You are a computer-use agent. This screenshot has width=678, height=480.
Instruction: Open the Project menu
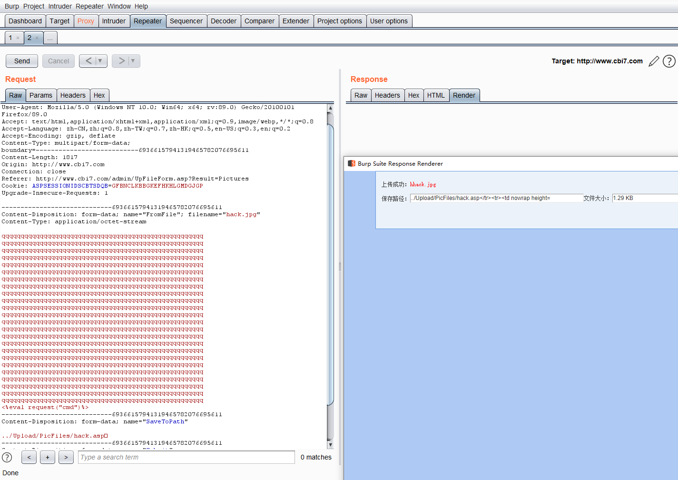(x=34, y=6)
